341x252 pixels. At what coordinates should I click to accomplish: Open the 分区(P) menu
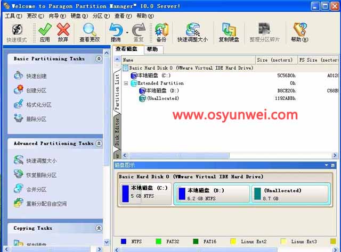(101, 16)
